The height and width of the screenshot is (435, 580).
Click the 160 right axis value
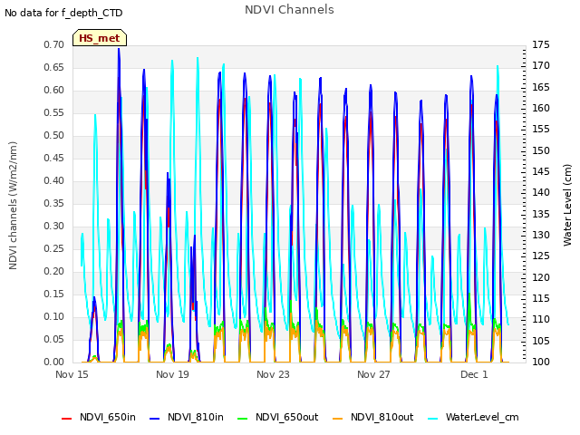pos(541,108)
